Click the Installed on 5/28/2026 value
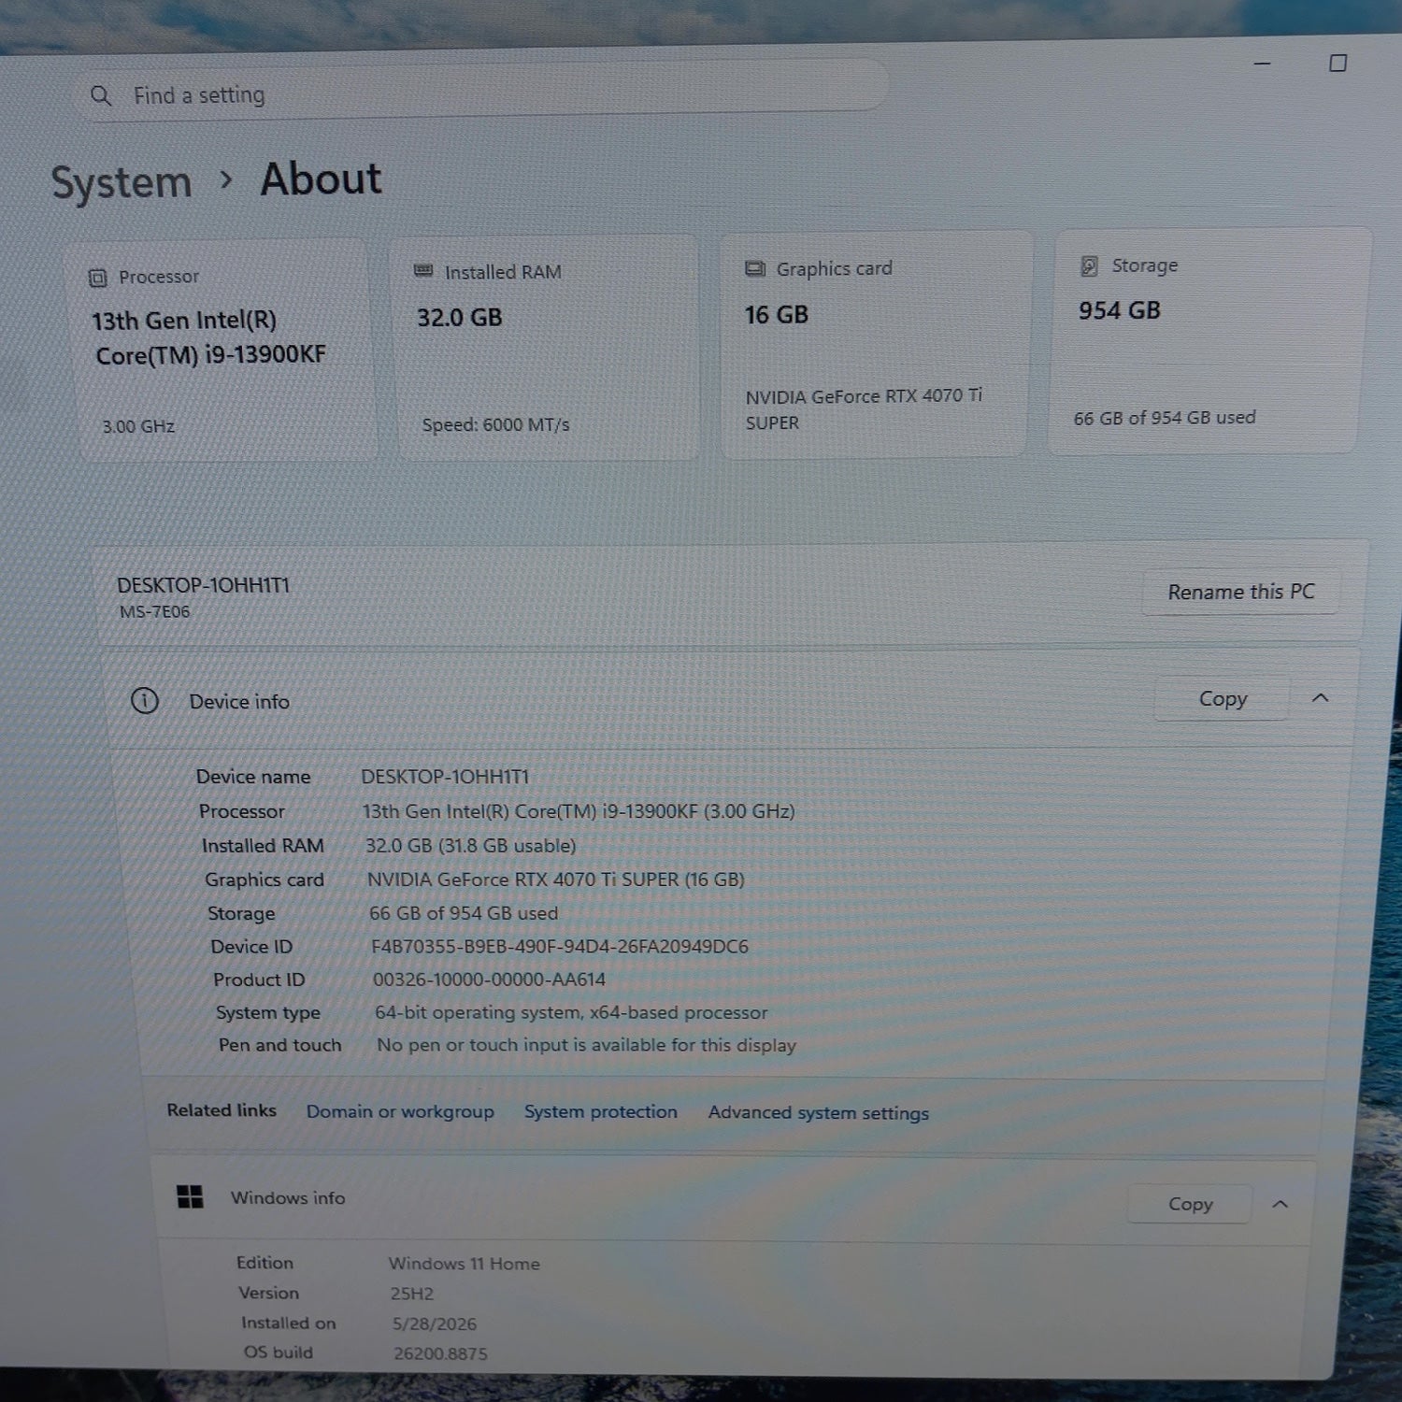1402x1402 pixels. pos(435,1323)
